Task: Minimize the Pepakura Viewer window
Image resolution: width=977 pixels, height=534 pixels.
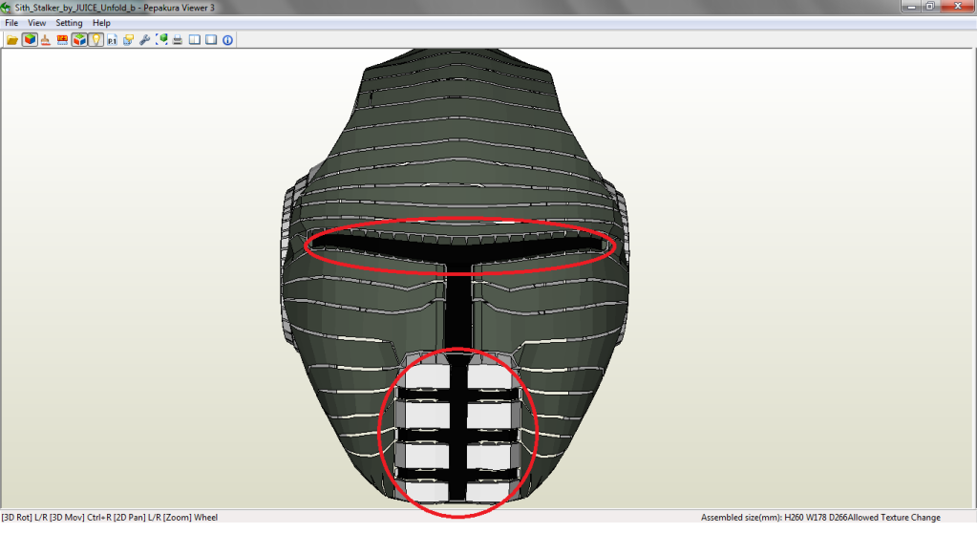Action: pos(911,7)
